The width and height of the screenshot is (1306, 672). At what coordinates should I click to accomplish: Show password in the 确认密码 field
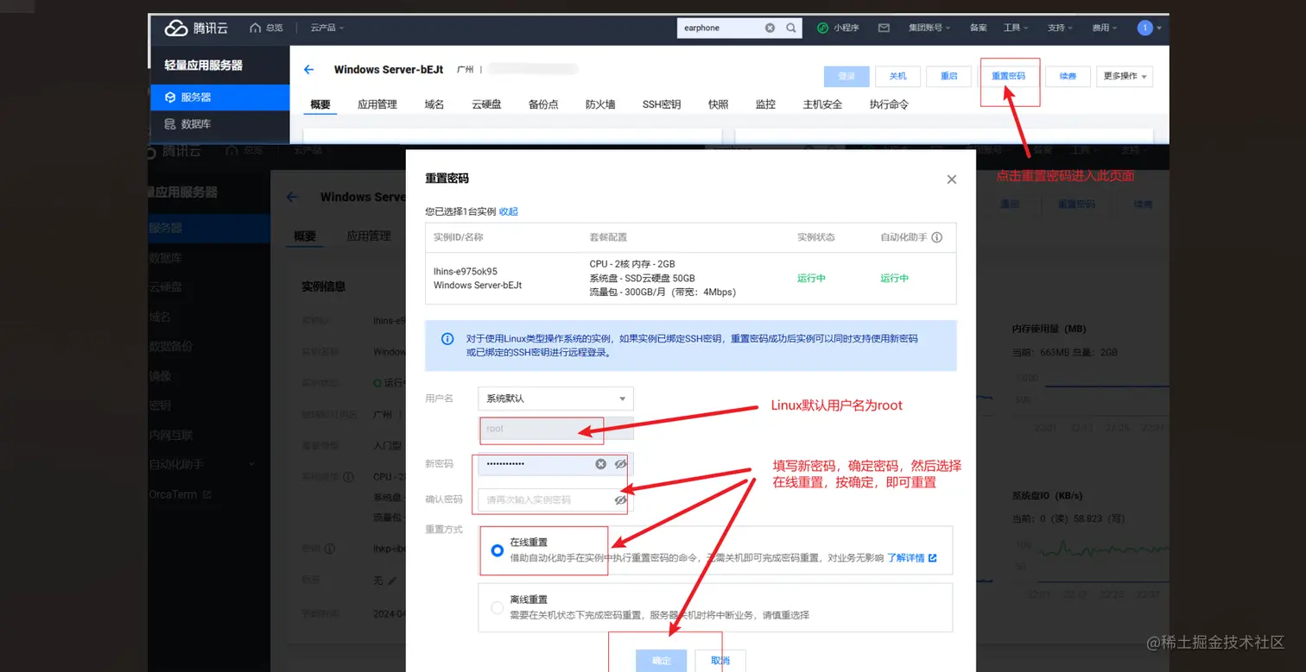[620, 499]
